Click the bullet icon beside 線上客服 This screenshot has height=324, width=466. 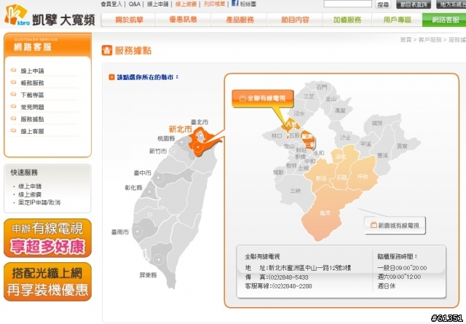pos(13,130)
